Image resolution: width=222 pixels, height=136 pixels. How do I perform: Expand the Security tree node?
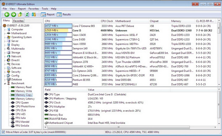[5, 72]
